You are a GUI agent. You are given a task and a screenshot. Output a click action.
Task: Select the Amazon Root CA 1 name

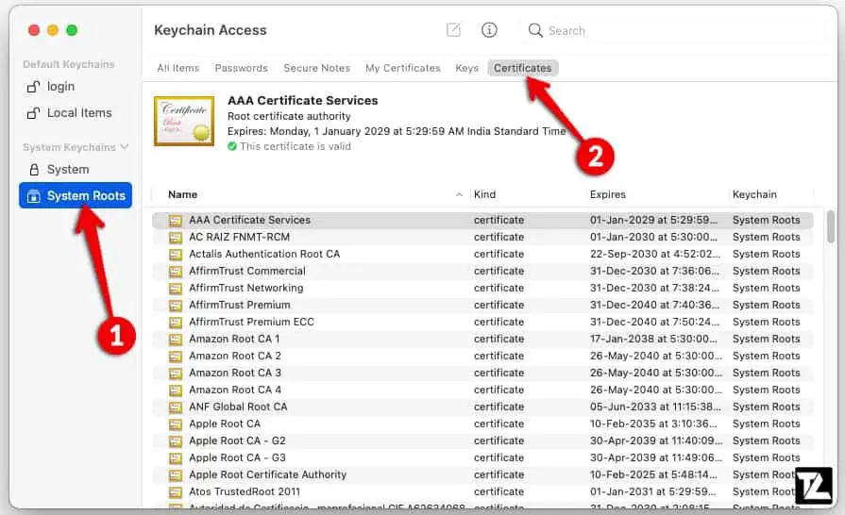[x=234, y=339]
